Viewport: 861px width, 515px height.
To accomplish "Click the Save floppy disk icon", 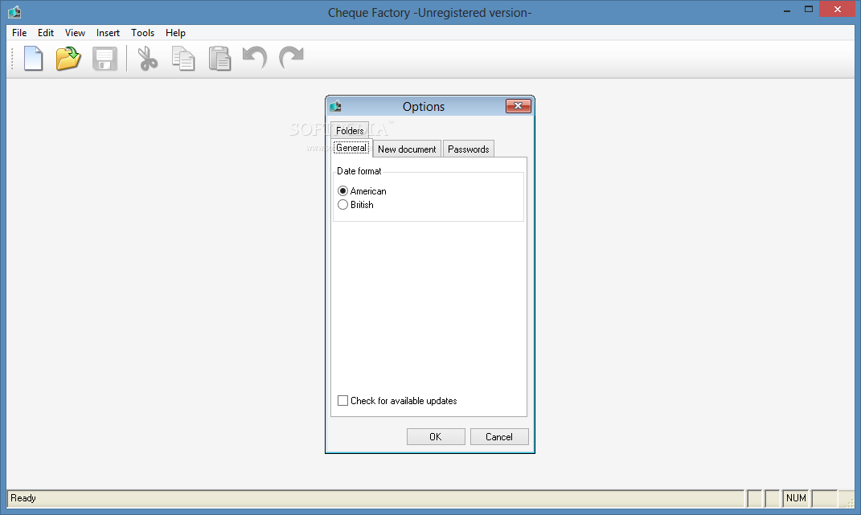I will pos(105,59).
